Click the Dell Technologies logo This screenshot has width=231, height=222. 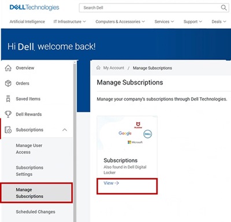click(35, 7)
